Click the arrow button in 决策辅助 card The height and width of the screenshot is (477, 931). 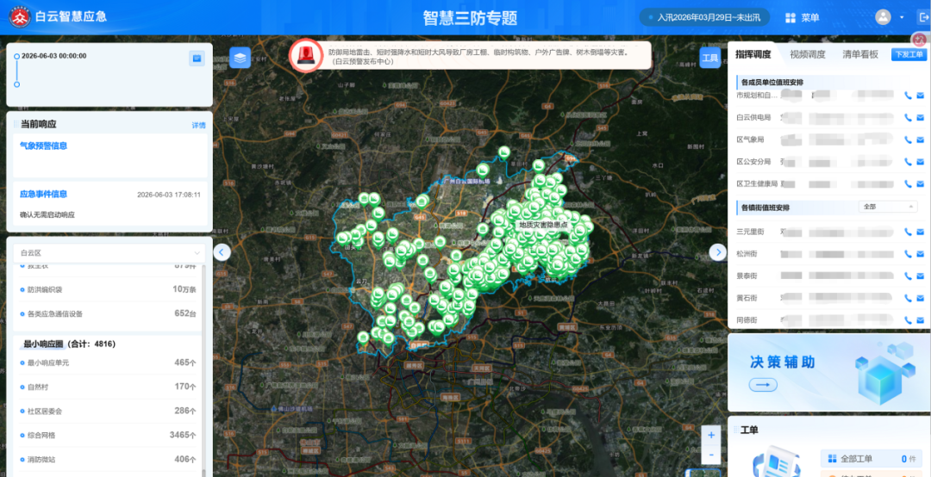click(763, 385)
